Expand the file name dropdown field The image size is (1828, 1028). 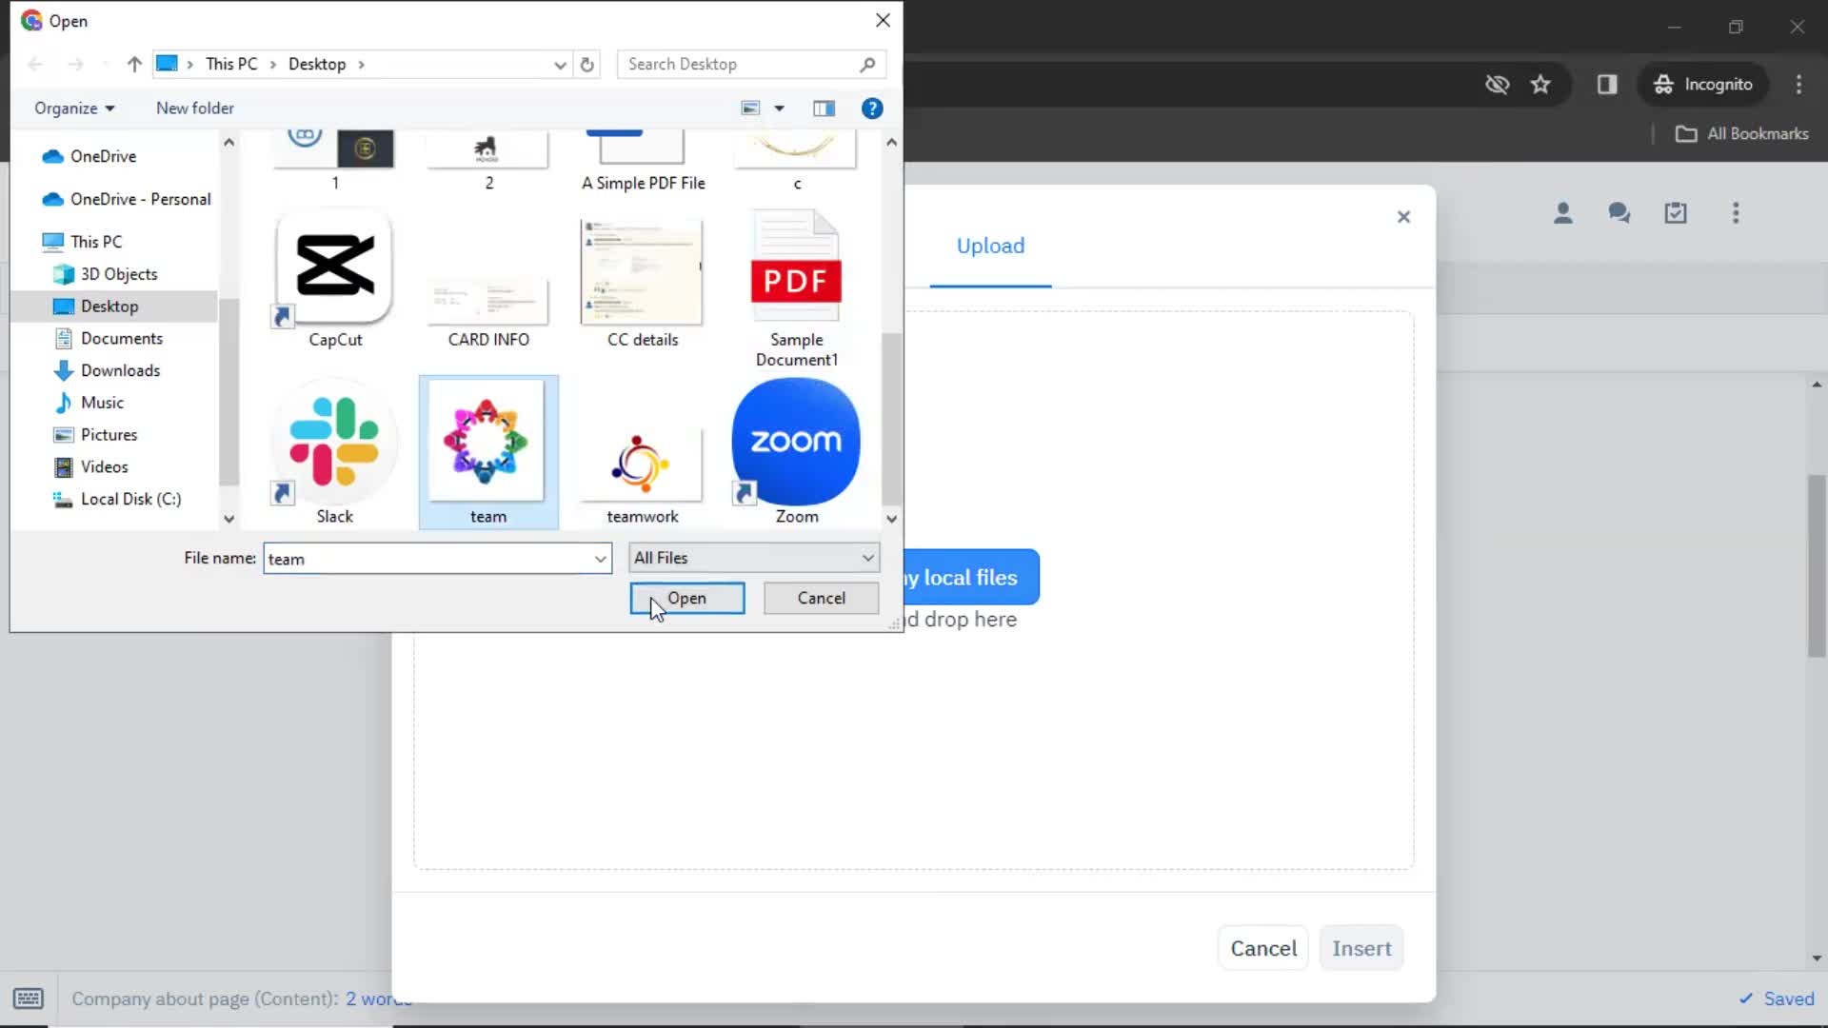coord(602,557)
